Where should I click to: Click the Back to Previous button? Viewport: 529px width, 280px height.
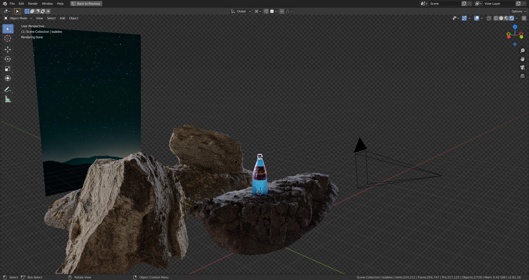[86, 4]
